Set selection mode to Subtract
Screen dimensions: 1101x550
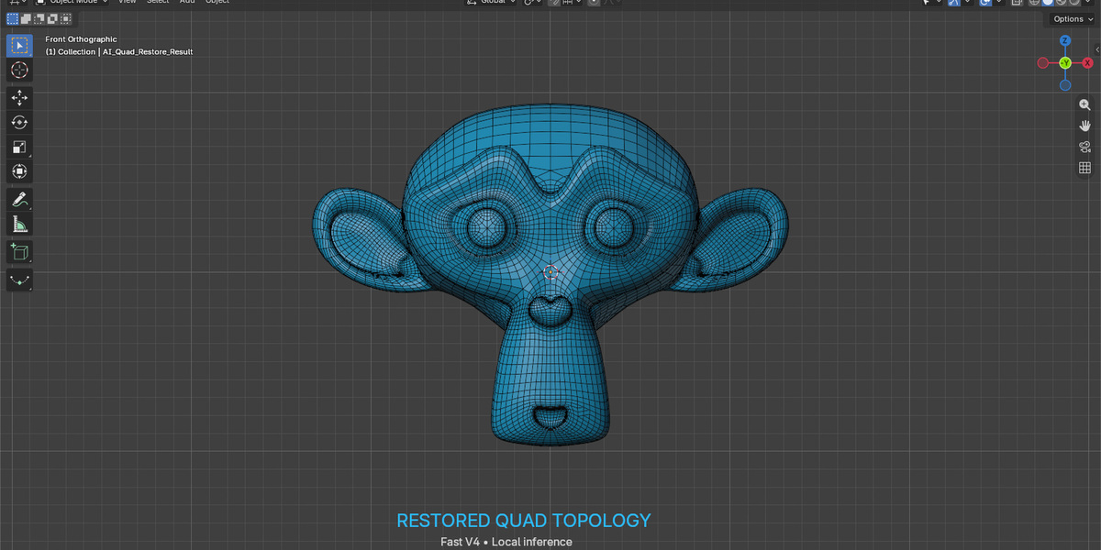(x=40, y=18)
